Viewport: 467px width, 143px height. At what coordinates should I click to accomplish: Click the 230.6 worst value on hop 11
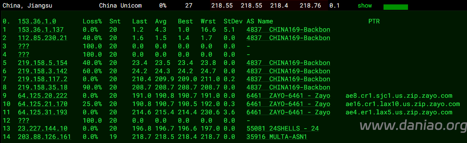[x=210, y=112]
